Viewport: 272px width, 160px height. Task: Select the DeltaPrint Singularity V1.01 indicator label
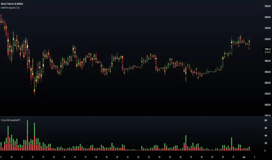click(x=11, y=8)
